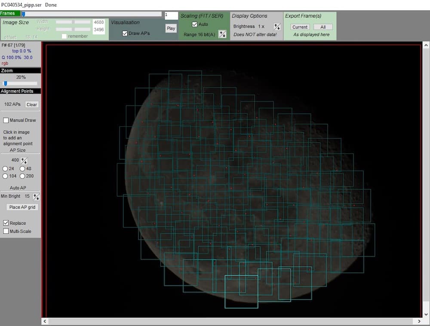Click the AP Size heading
The width and height of the screenshot is (430, 326).
point(18,150)
